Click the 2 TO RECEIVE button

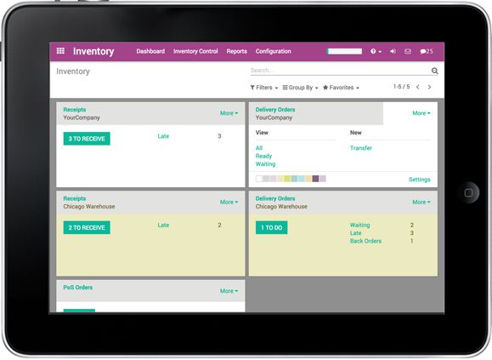coord(87,227)
